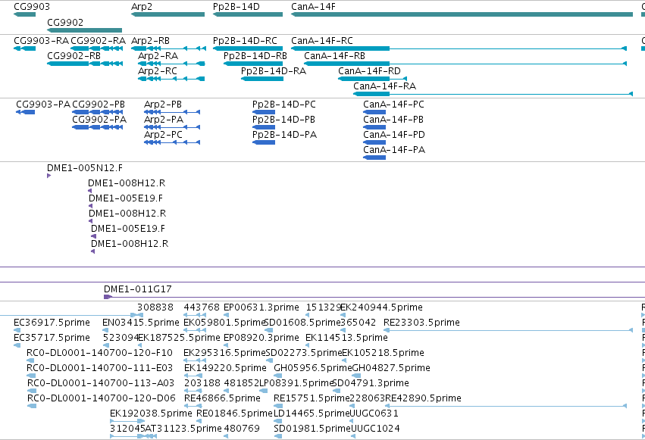Select transcript CanA-14F-RA

tap(493, 94)
